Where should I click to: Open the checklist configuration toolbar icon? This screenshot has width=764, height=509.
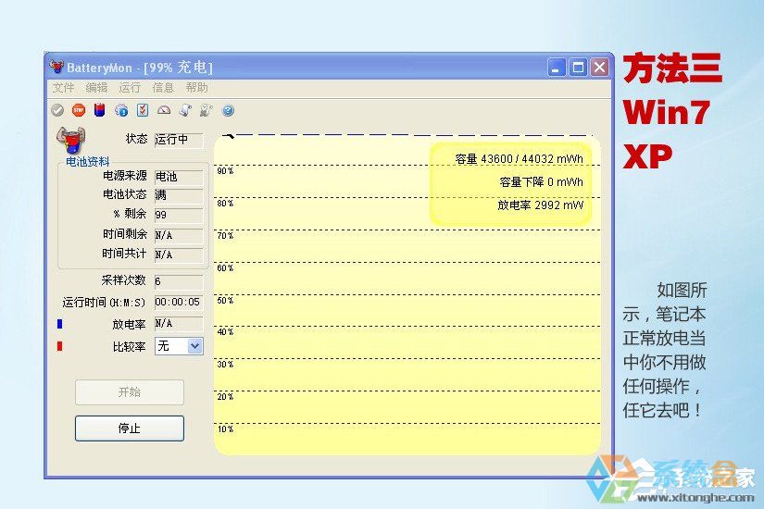[x=143, y=110]
